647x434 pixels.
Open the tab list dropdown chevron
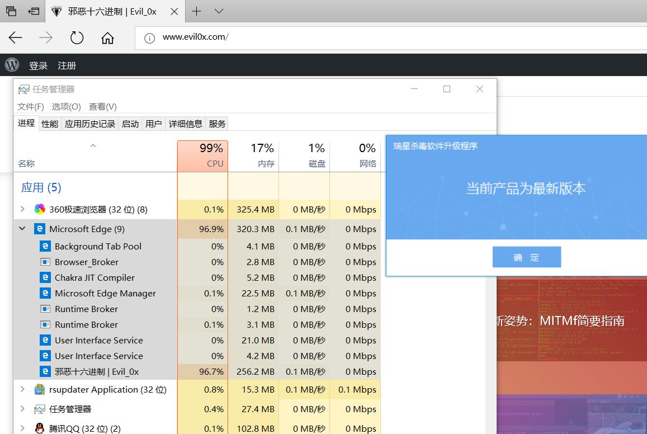click(219, 11)
